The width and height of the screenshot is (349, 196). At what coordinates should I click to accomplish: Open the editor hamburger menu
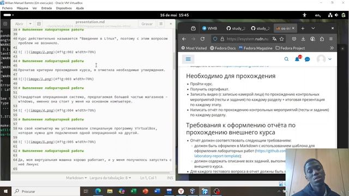tap(161, 24)
